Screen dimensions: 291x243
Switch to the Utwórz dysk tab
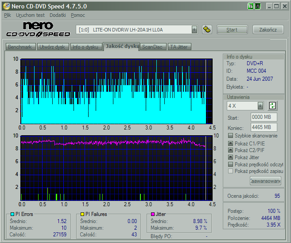(53, 47)
